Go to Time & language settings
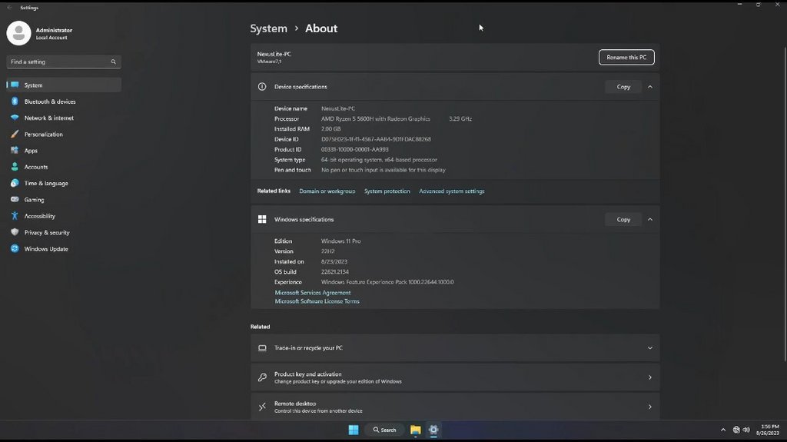787x442 pixels. click(64, 183)
